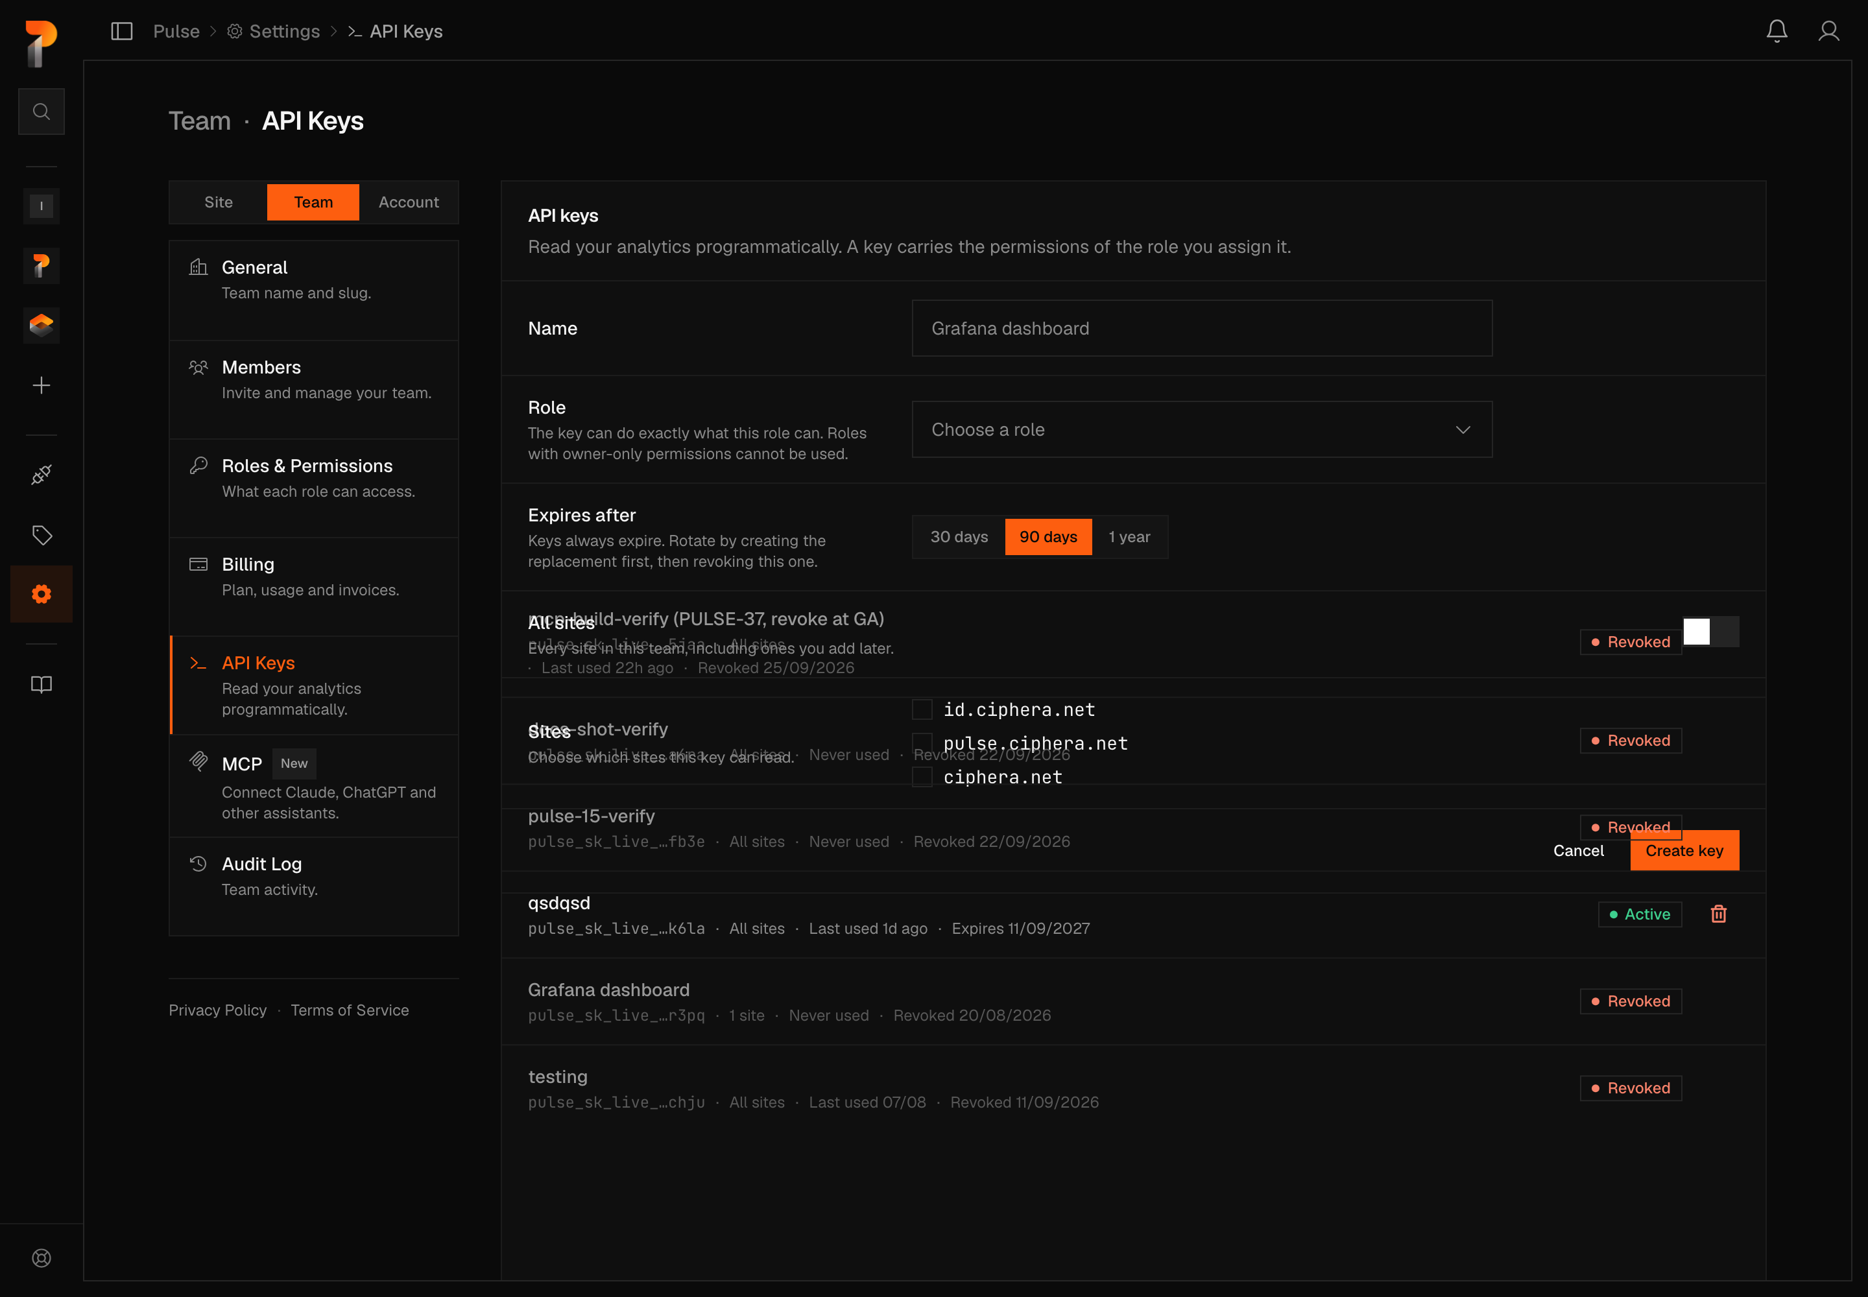Check the ciphera.net site checkbox
The width and height of the screenshot is (1868, 1297).
coord(922,777)
